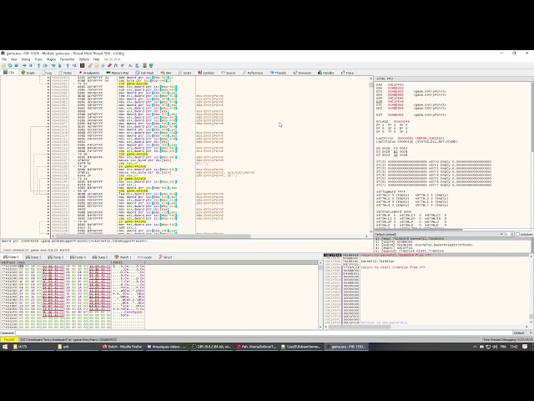This screenshot has height=401, width=534.
Task: Open the Comments list icon
Action: pos(97,65)
